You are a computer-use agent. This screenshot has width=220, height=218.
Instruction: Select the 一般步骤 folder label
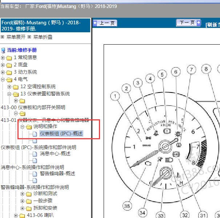[x=43, y=201]
